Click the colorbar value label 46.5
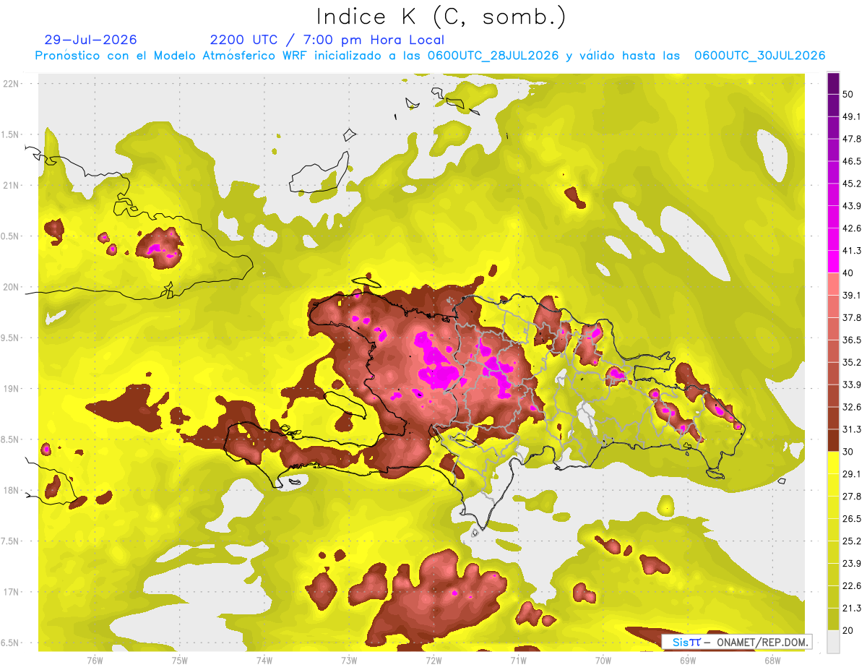 point(852,162)
